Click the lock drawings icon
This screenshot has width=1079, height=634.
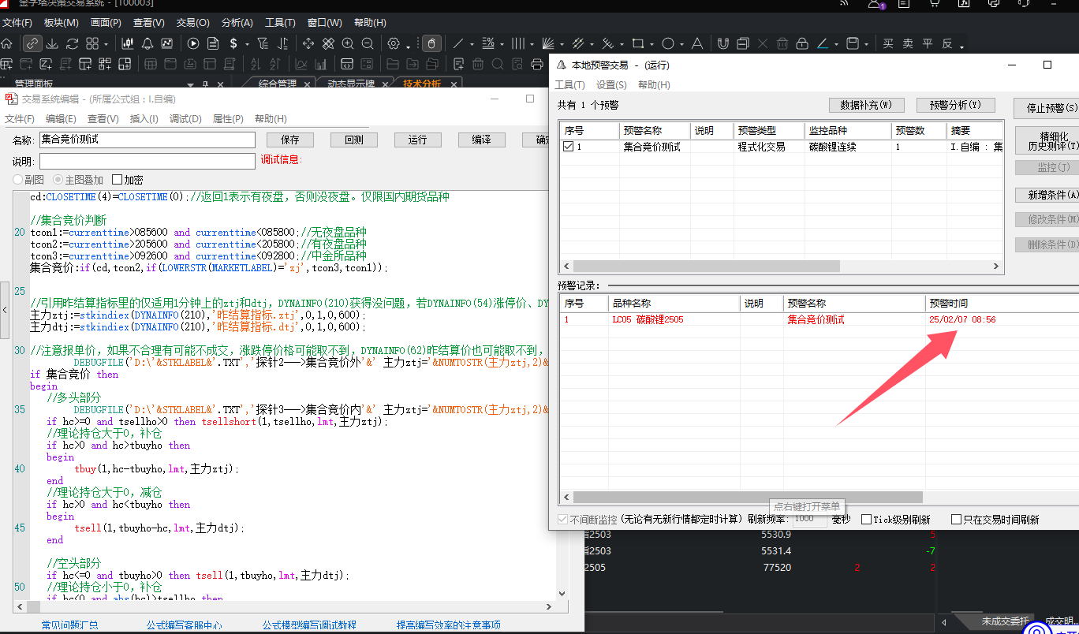click(802, 43)
